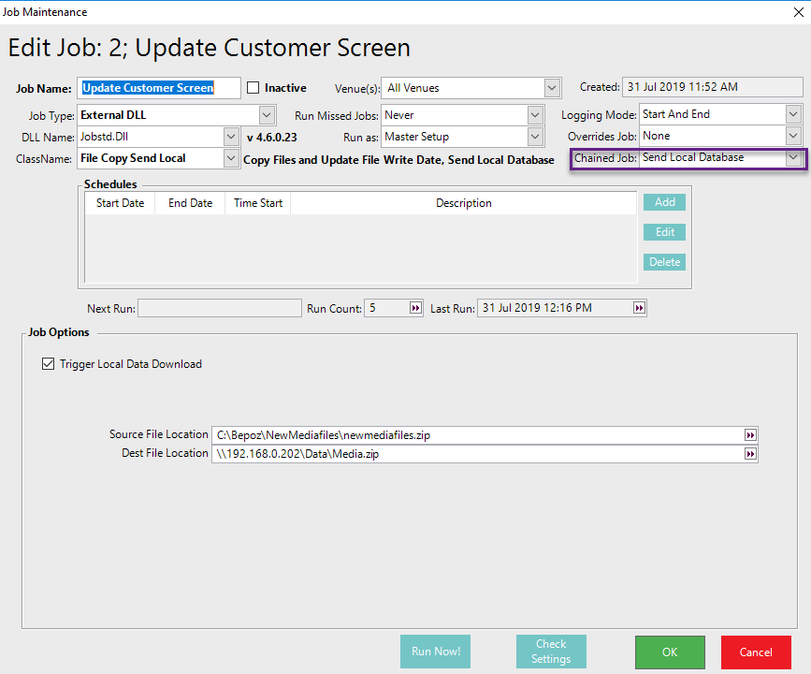811x674 pixels.
Task: Expand the Venue(s) dropdown
Action: point(552,88)
